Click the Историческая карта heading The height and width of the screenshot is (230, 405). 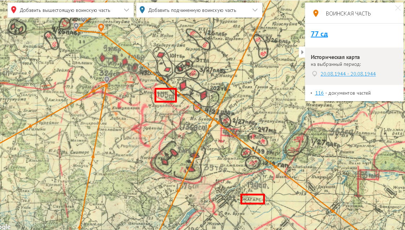(x=335, y=57)
